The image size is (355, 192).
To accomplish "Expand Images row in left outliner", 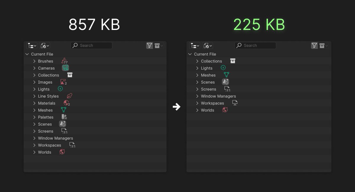I will point(34,82).
